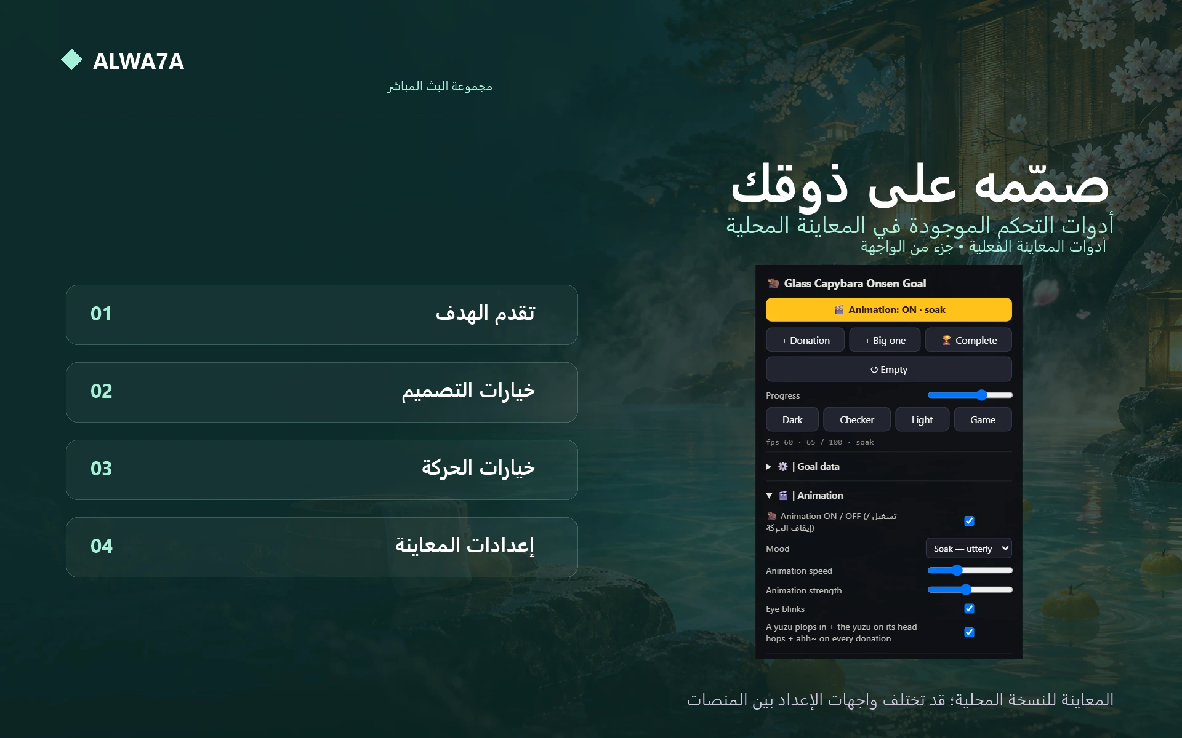Uncheck the yuzu plops on donation checkbox
Screen dimensions: 1182x738
[969, 632]
